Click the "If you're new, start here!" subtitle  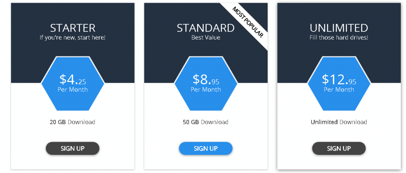[73, 38]
